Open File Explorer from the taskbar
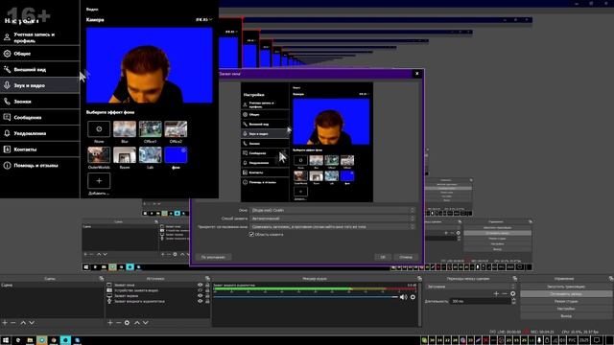 [30, 340]
